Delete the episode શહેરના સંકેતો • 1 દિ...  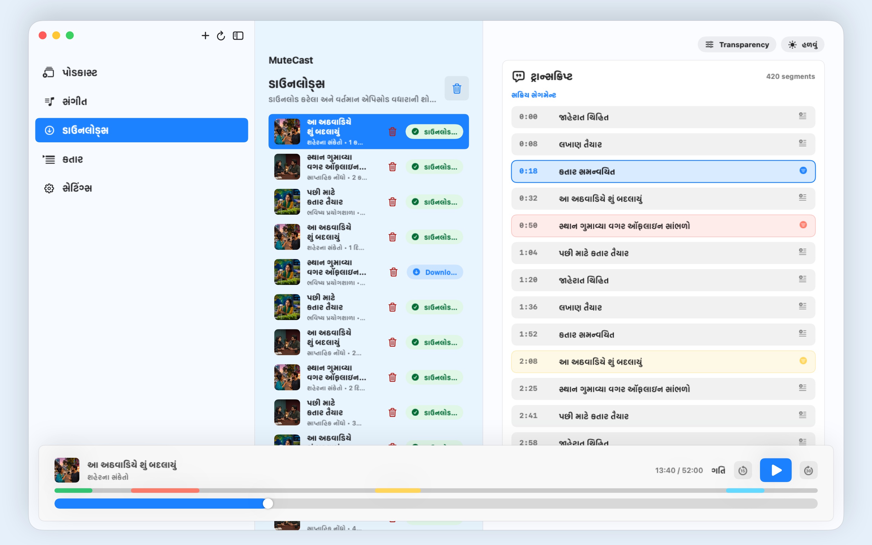(392, 237)
